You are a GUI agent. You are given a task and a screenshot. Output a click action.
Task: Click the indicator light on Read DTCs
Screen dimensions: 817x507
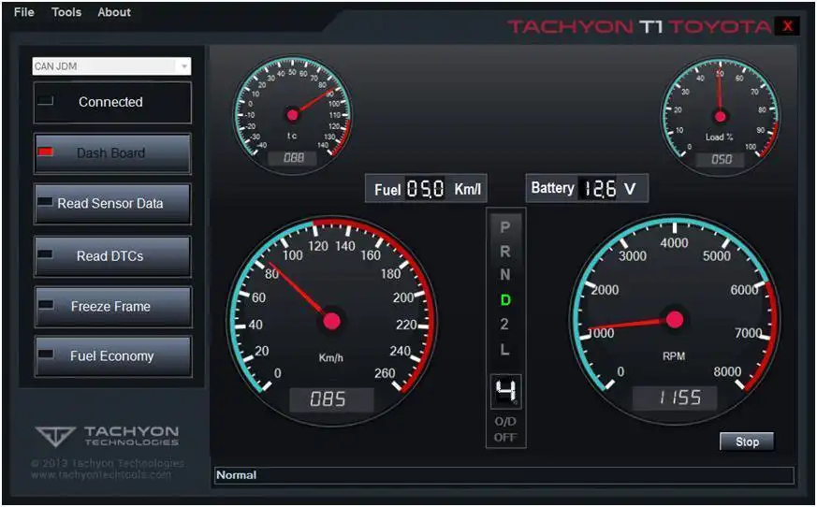point(45,254)
